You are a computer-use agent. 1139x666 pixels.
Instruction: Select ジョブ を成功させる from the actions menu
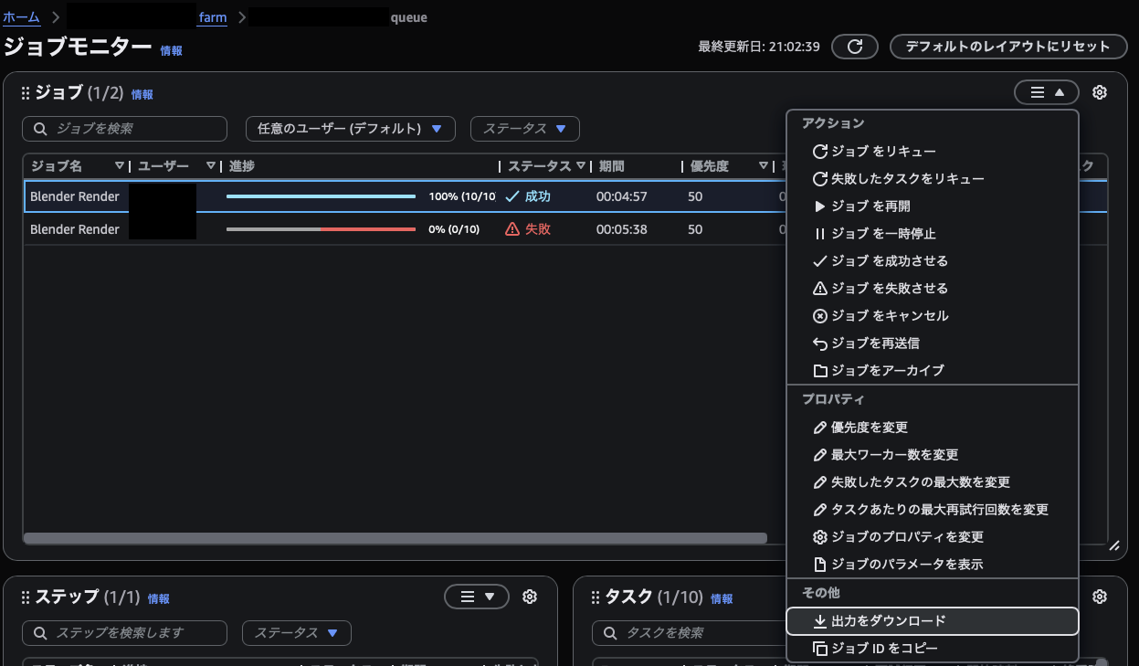[x=886, y=261]
